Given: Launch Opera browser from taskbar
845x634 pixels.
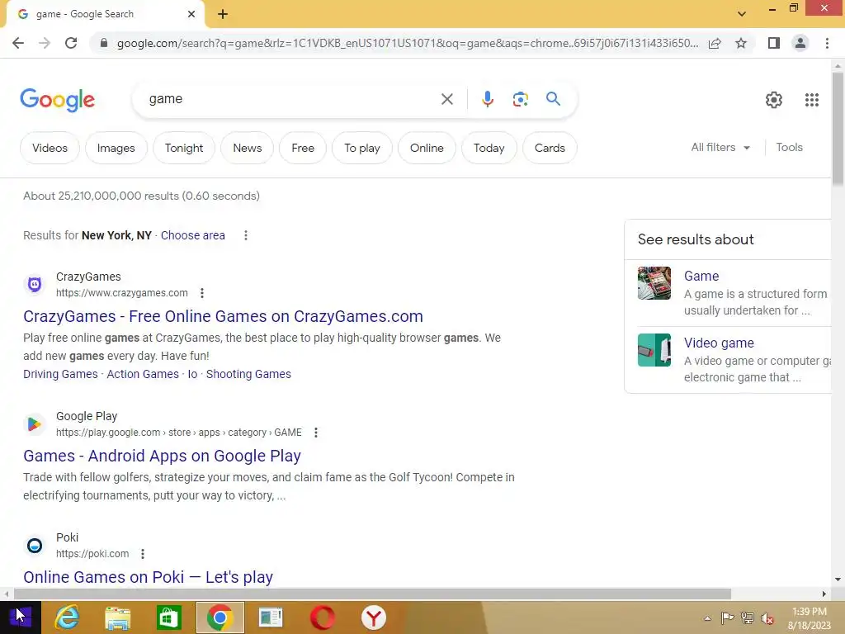Looking at the screenshot, I should [323, 617].
